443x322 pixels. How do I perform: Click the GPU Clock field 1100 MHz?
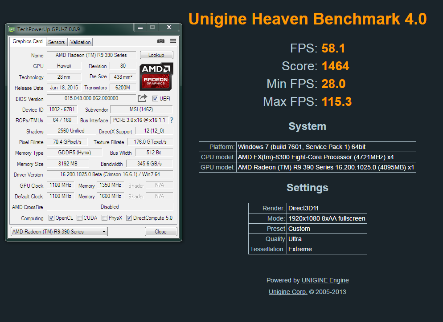point(61,185)
